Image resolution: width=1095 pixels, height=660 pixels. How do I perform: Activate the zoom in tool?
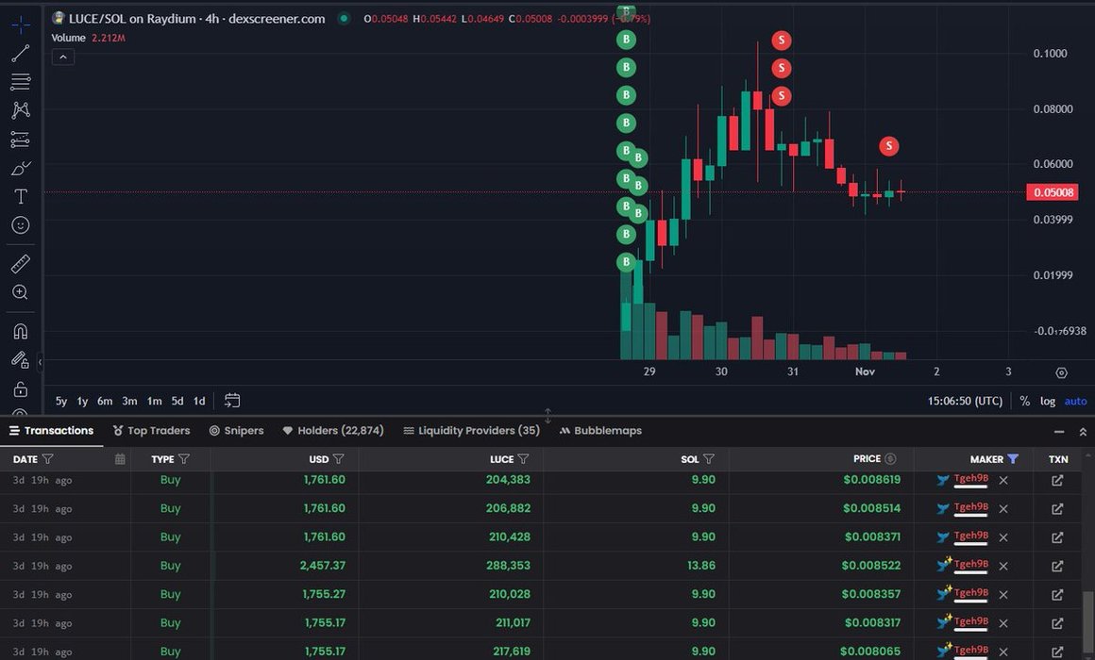click(x=20, y=292)
